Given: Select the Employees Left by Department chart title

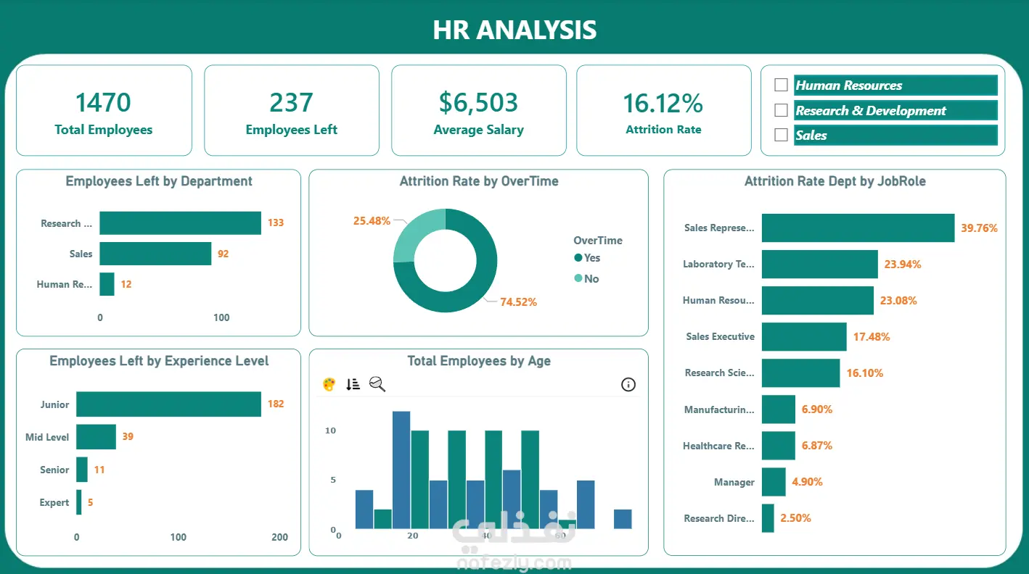Looking at the screenshot, I should click(x=159, y=181).
